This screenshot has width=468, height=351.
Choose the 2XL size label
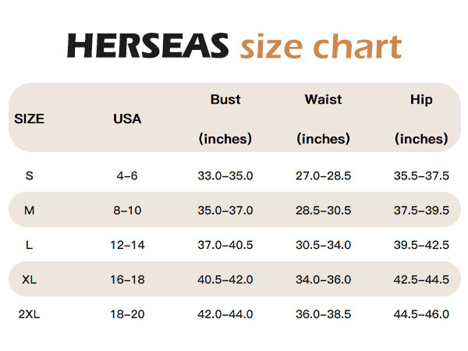[x=29, y=314]
